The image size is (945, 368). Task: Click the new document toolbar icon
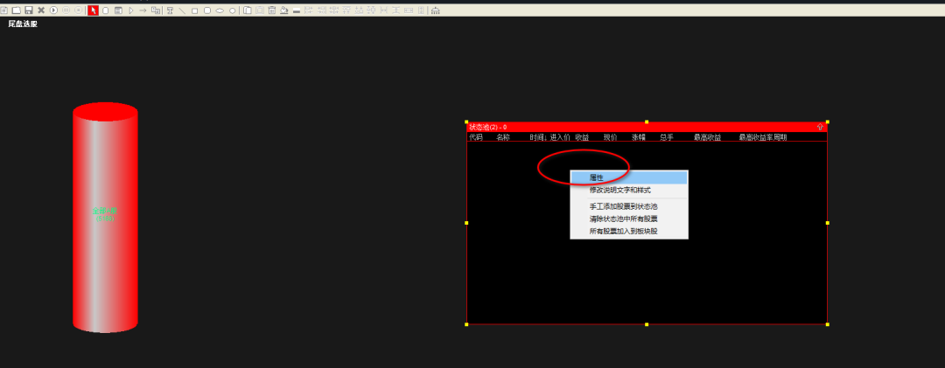pyautogui.click(x=3, y=10)
